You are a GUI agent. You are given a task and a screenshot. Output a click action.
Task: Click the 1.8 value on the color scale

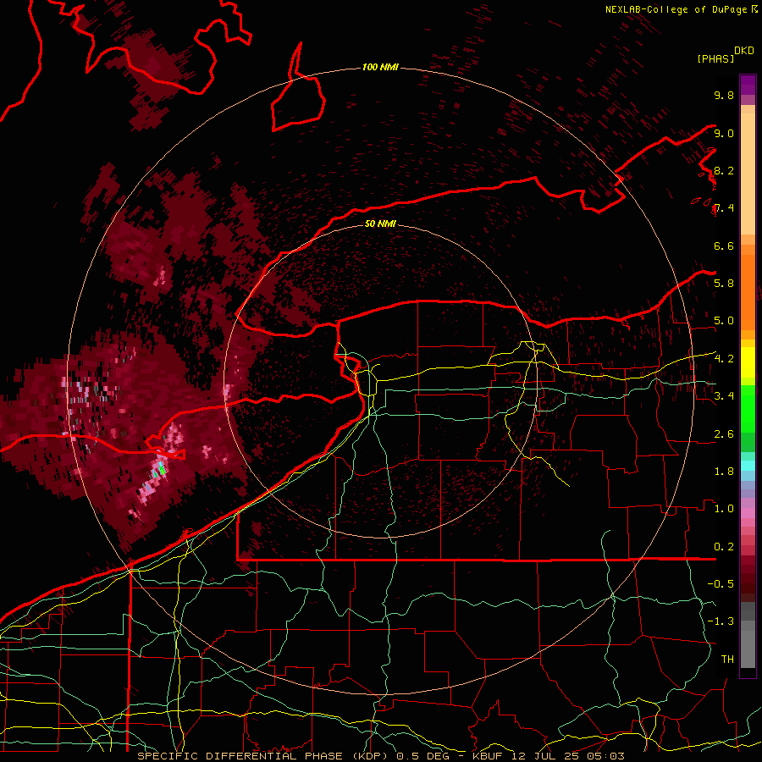[x=724, y=471]
